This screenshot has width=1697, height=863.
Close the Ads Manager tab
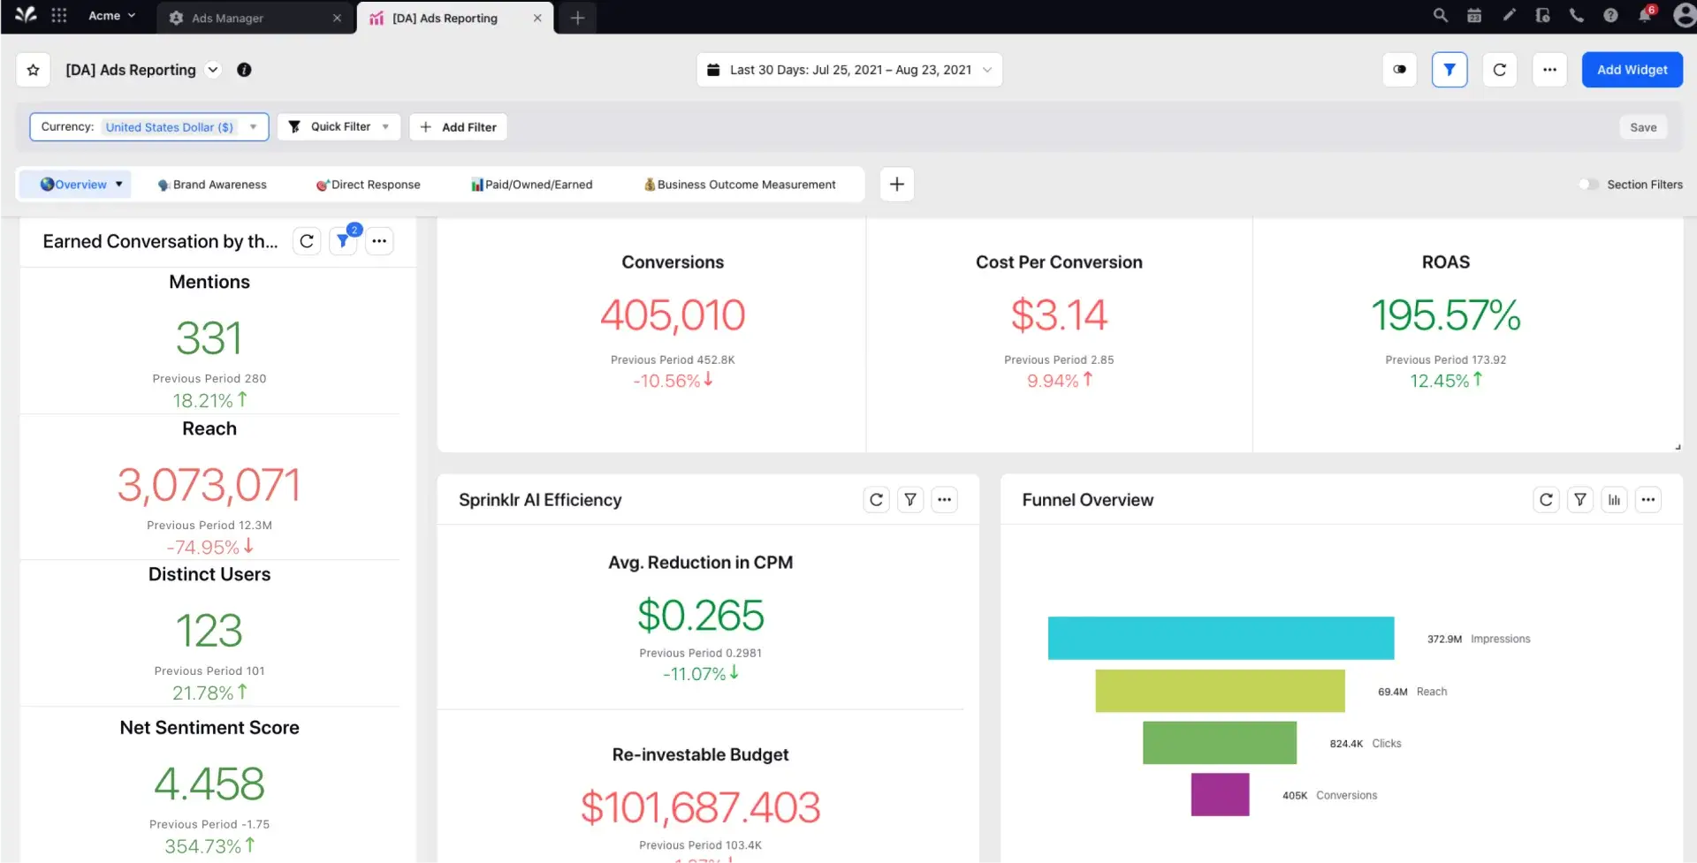click(x=337, y=18)
